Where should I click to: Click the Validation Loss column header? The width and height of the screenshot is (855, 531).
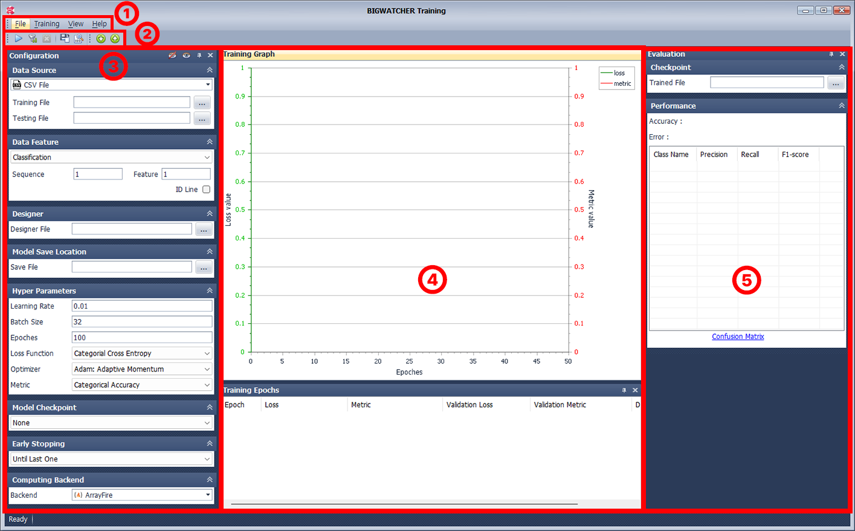click(x=486, y=405)
